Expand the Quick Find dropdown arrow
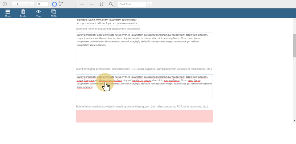This screenshot has height=144, width=296. coord(149,4)
